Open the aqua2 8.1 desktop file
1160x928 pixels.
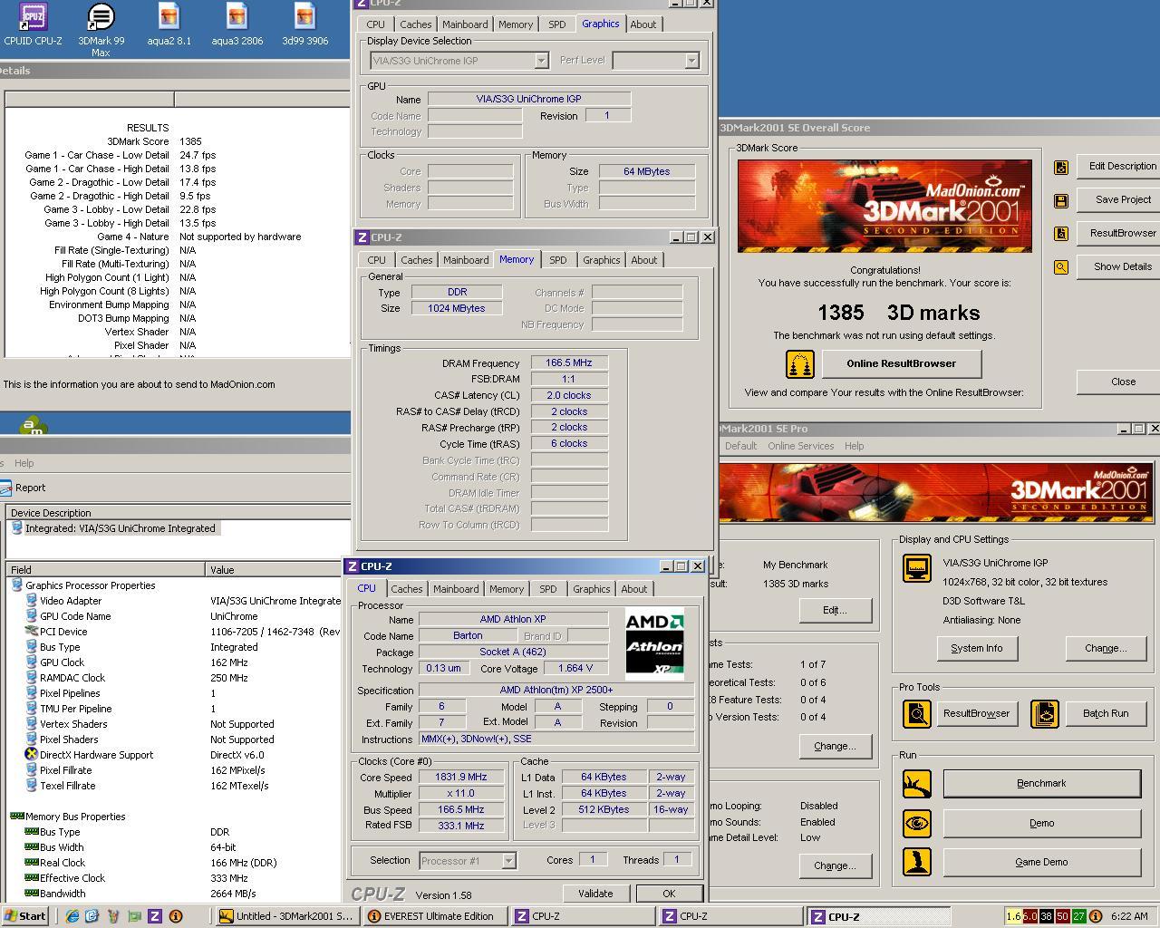click(x=169, y=24)
